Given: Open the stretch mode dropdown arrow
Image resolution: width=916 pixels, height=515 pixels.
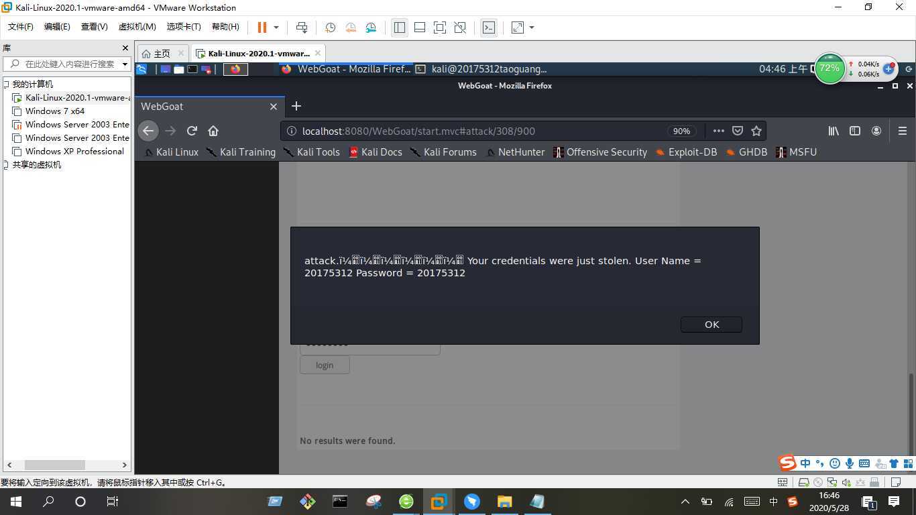Looking at the screenshot, I should pyautogui.click(x=532, y=27).
